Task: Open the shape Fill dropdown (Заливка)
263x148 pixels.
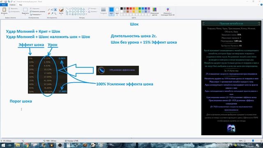Action: pyautogui.click(x=92, y=12)
